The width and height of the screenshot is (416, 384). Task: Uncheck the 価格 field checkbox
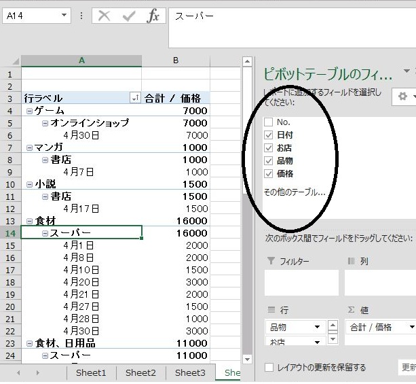coord(269,173)
